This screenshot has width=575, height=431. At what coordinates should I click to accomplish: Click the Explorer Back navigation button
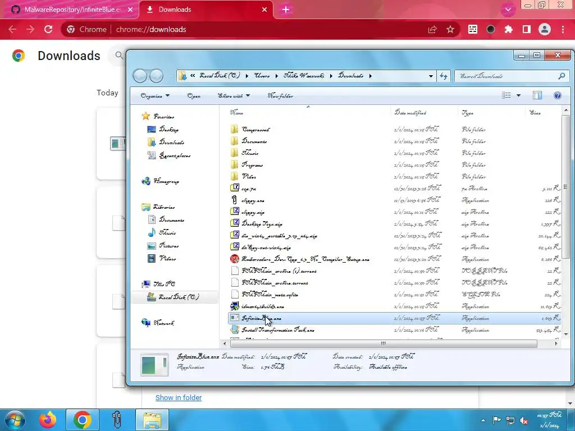[x=140, y=76]
